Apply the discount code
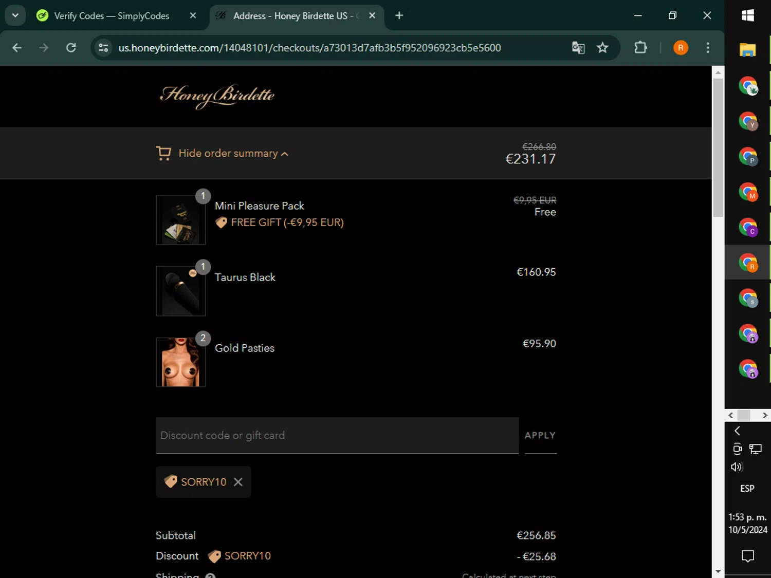Image resolution: width=771 pixels, height=578 pixels. coord(540,436)
